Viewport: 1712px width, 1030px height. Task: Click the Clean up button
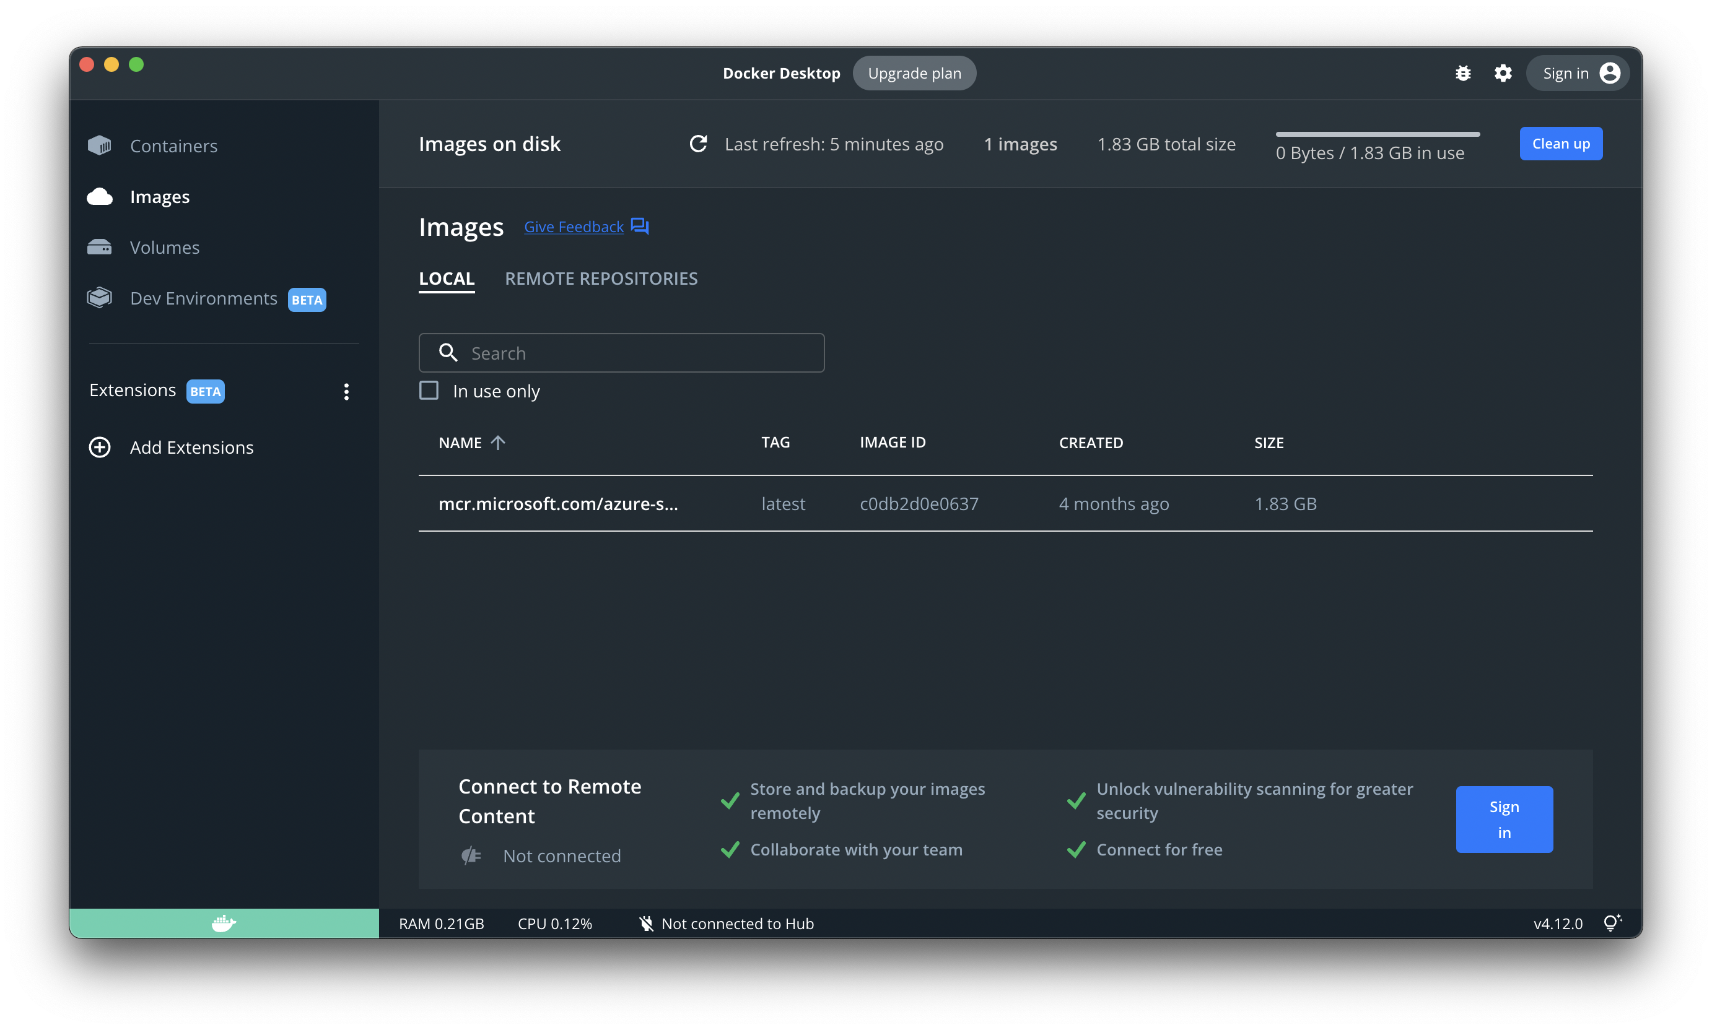1560,144
